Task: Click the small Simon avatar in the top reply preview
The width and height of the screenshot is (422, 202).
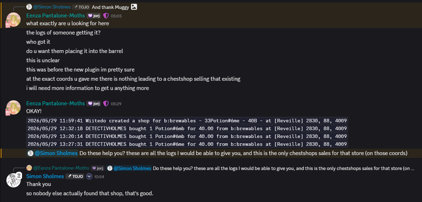Action: tap(29, 7)
